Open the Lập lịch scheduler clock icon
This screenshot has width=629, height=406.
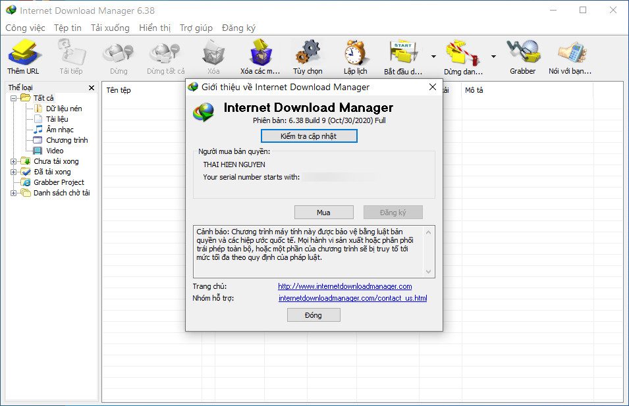click(x=356, y=53)
